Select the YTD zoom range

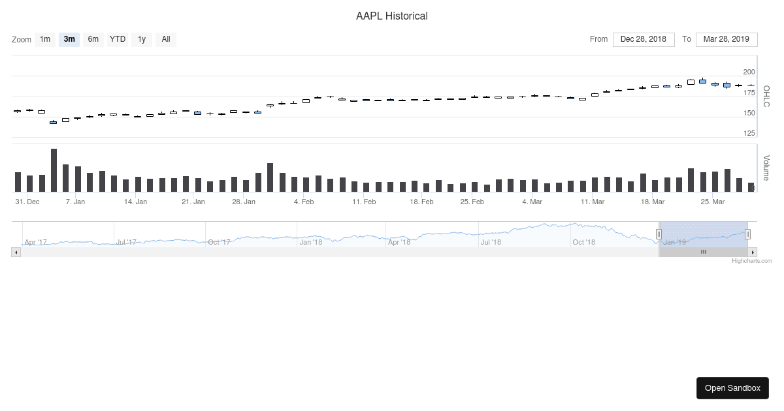118,39
